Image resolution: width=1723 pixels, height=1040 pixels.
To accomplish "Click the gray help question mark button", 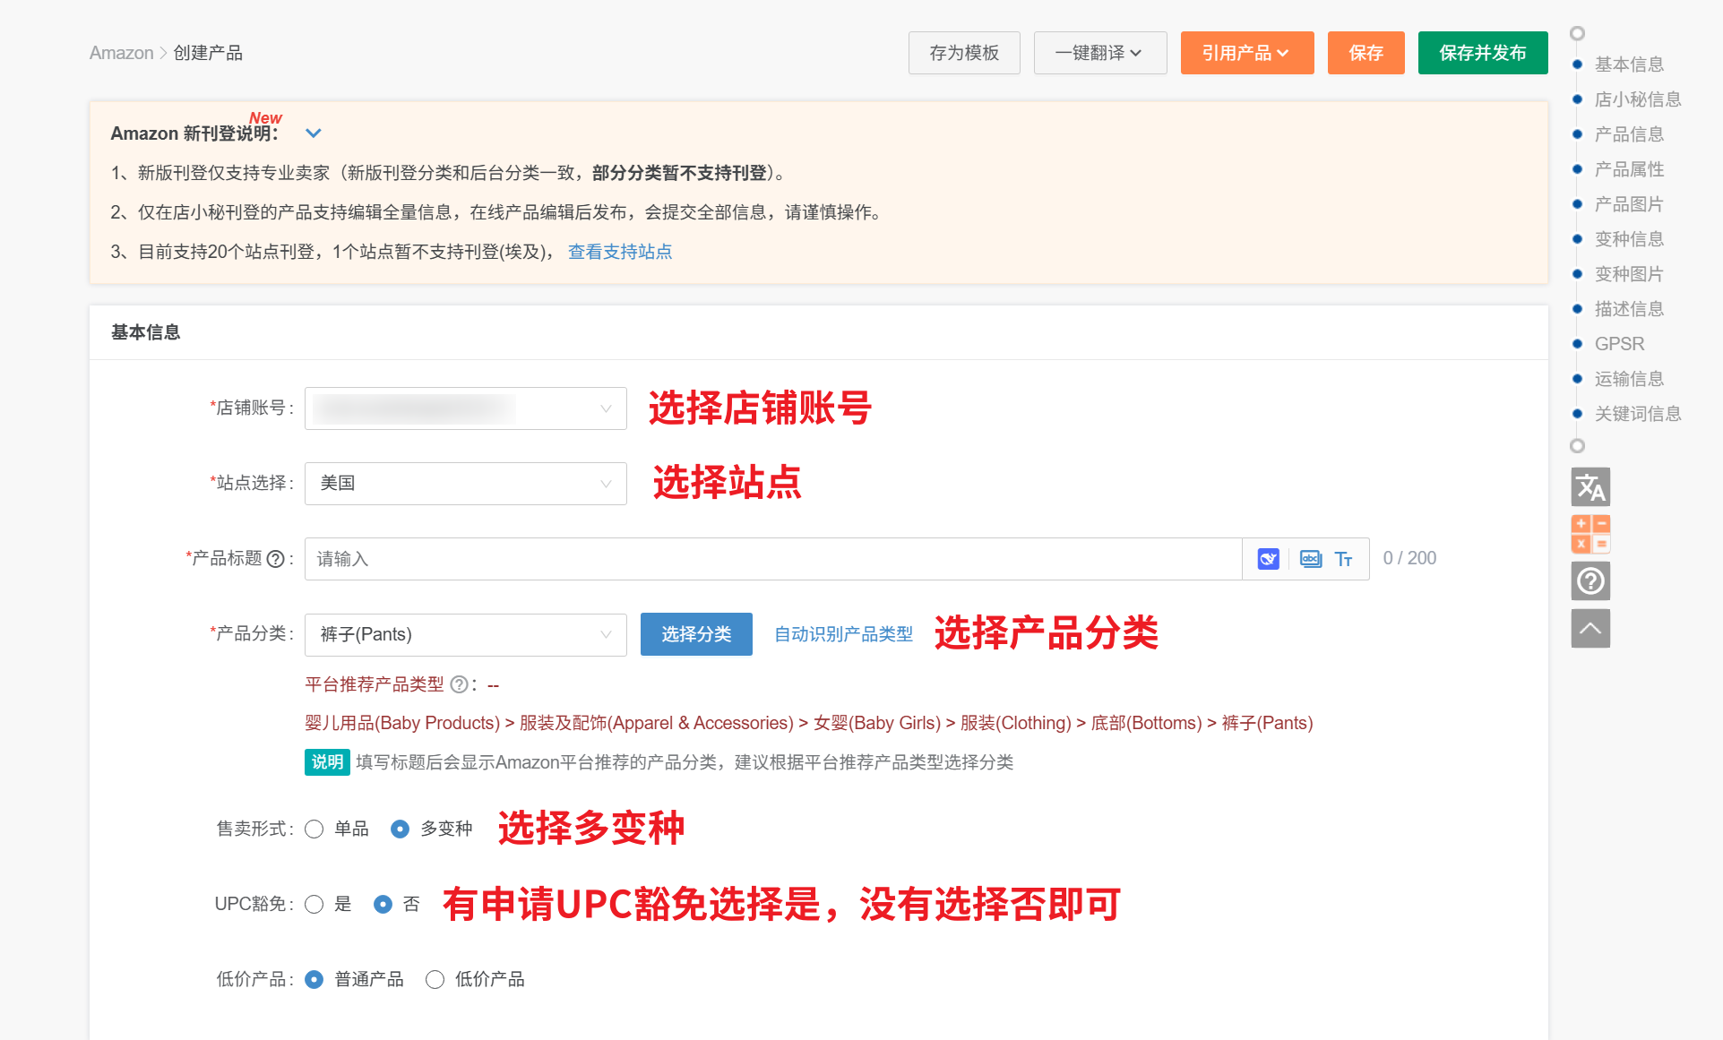I will tap(1590, 581).
